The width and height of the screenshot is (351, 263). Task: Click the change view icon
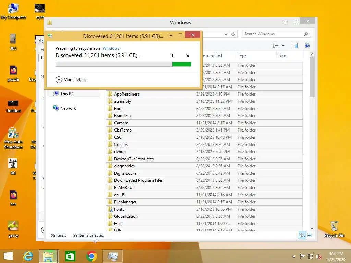pyautogui.click(x=276, y=46)
